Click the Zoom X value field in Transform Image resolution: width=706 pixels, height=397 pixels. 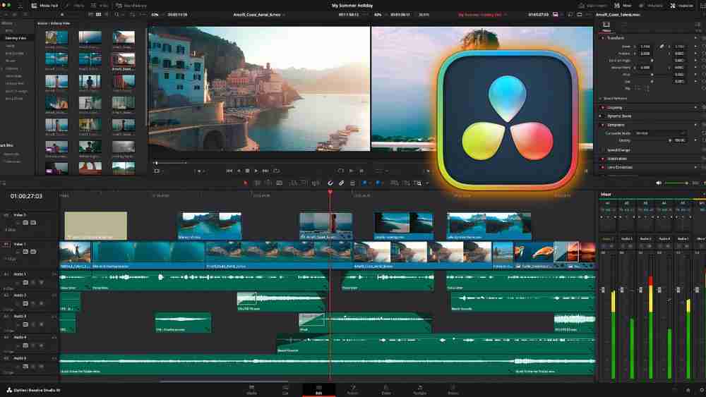645,47
